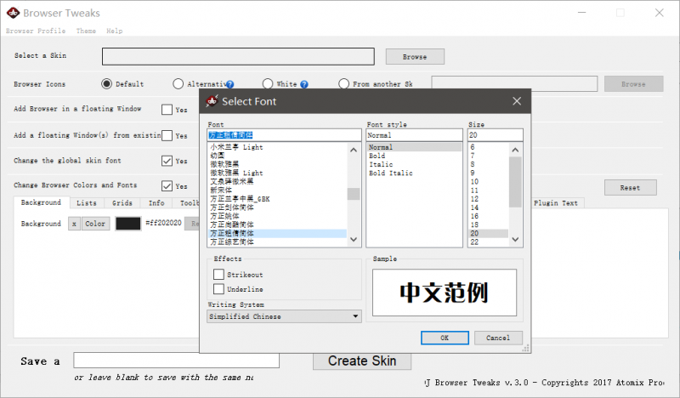Select the From another Skin radio

[343, 83]
